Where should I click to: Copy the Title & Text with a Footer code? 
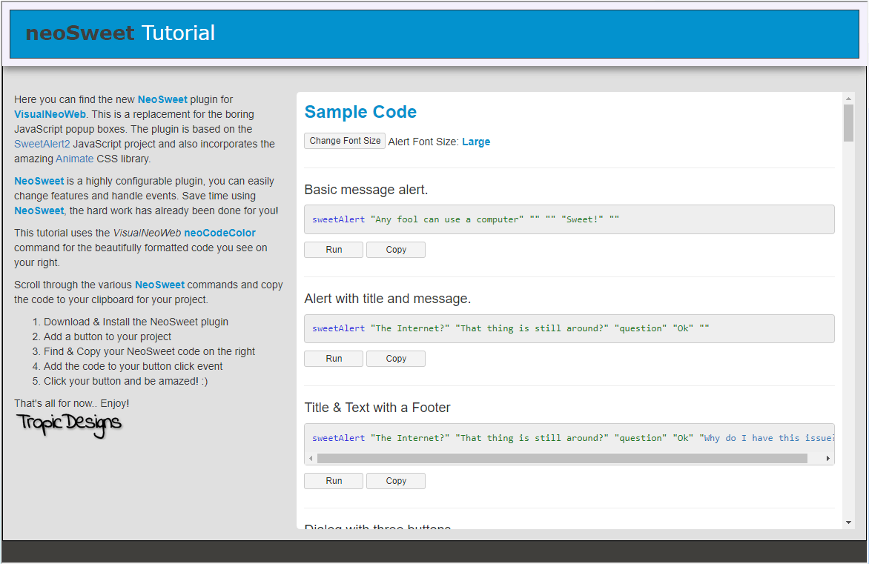pyautogui.click(x=396, y=481)
